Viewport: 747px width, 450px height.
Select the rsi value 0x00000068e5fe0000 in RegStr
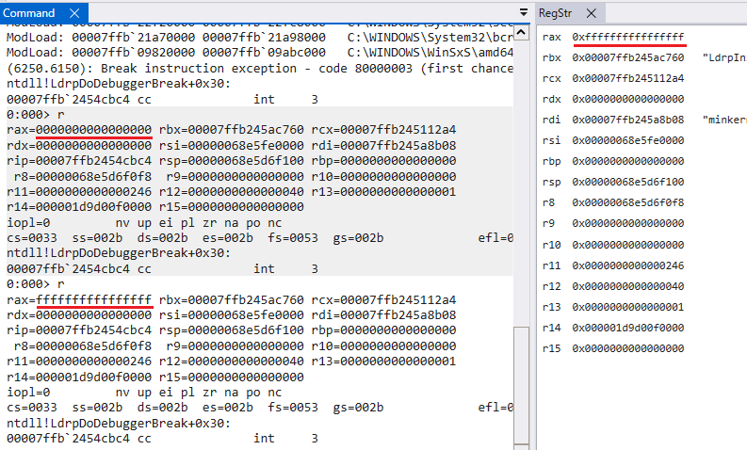628,140
